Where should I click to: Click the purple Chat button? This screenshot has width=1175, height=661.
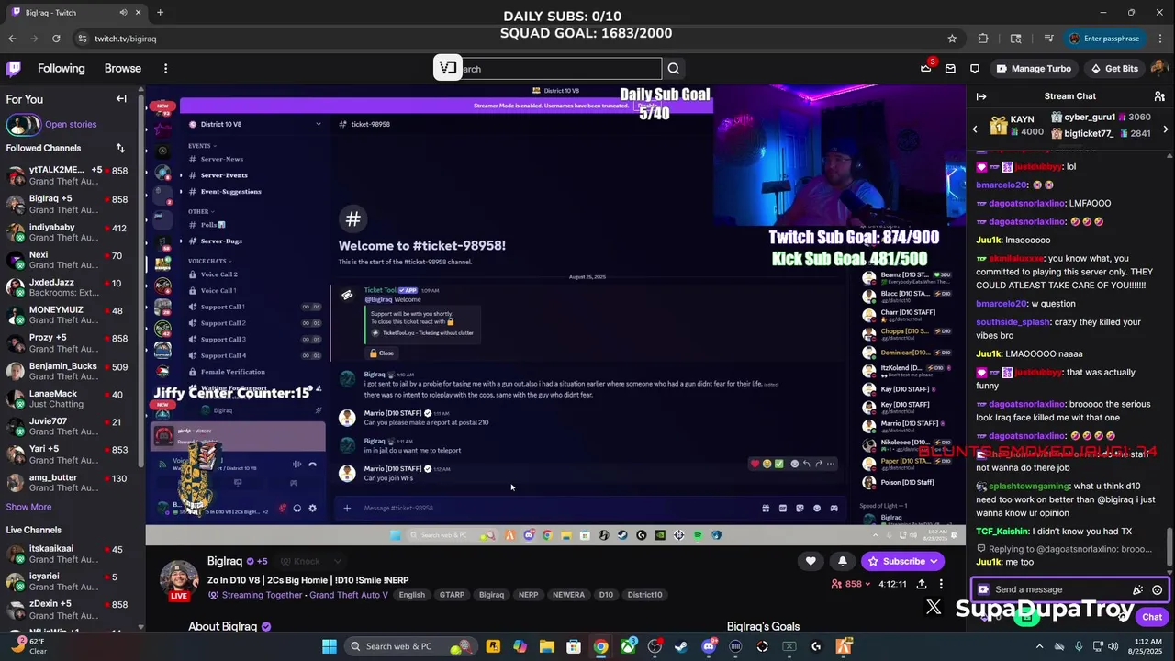point(1152,617)
